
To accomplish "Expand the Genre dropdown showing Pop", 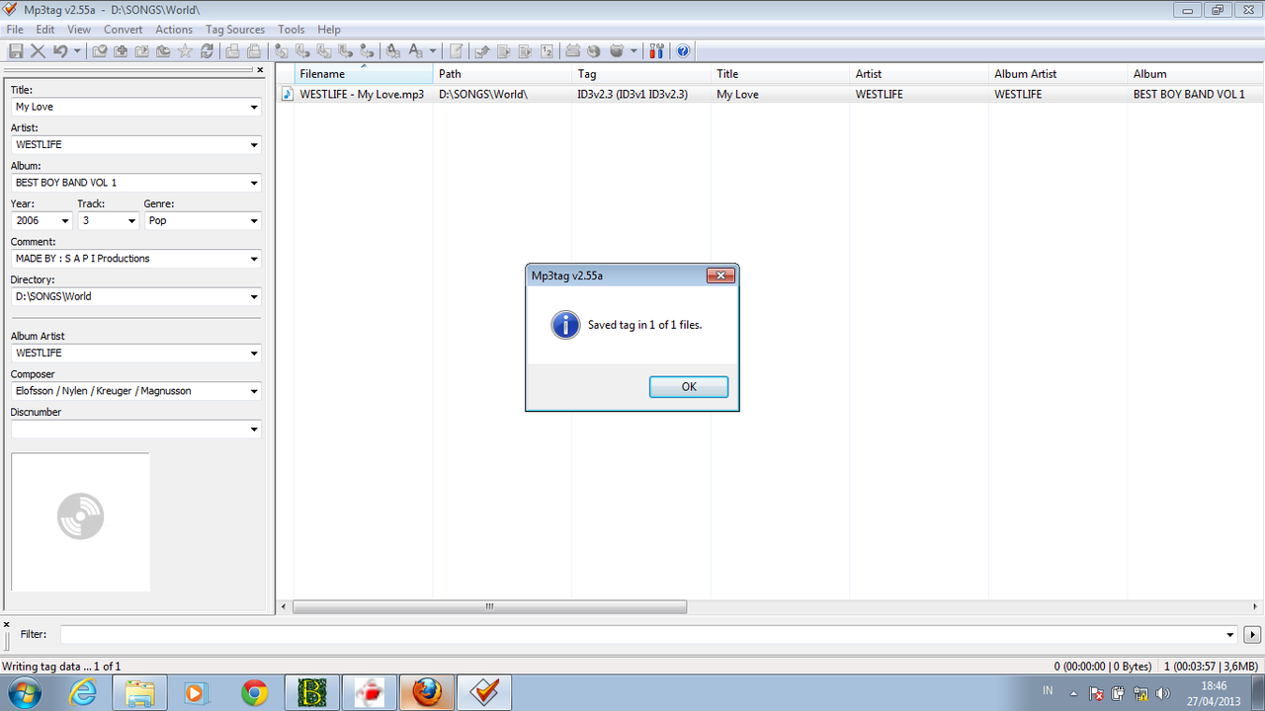I will (x=254, y=221).
